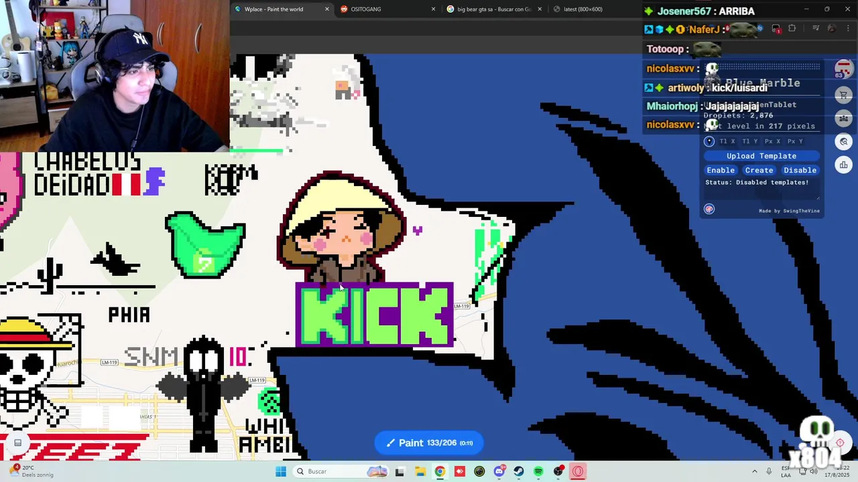Show hidden system tray icons chevron
Image resolution: width=858 pixels, height=482 pixels.
pyautogui.click(x=754, y=471)
